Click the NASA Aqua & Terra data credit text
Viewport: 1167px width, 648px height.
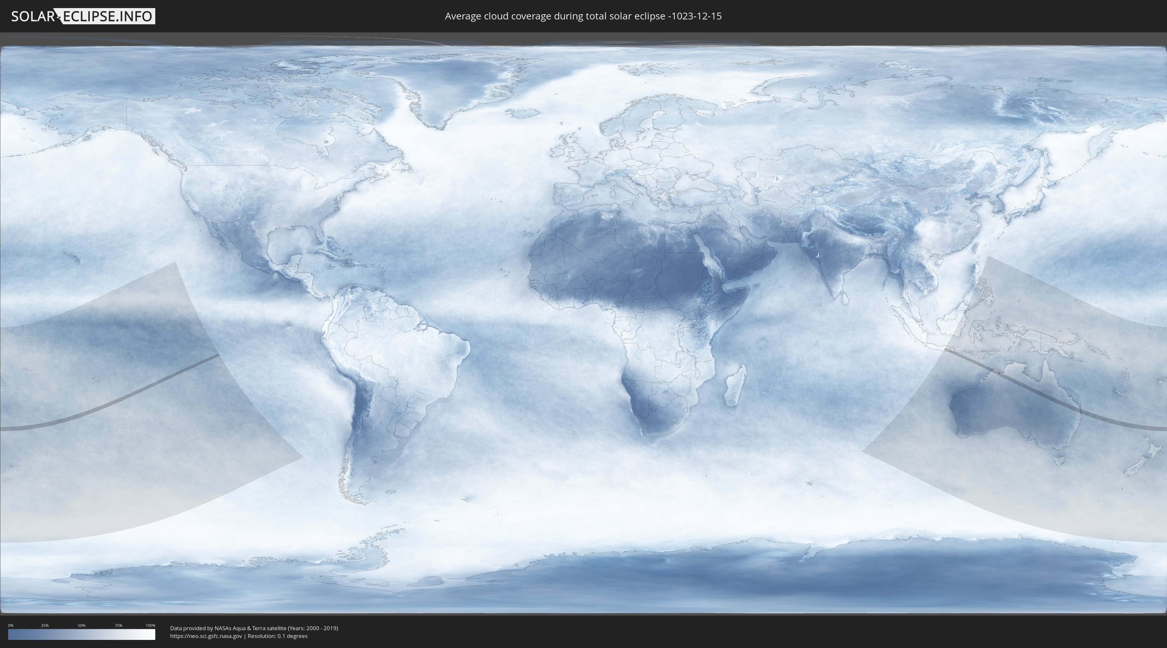254,628
